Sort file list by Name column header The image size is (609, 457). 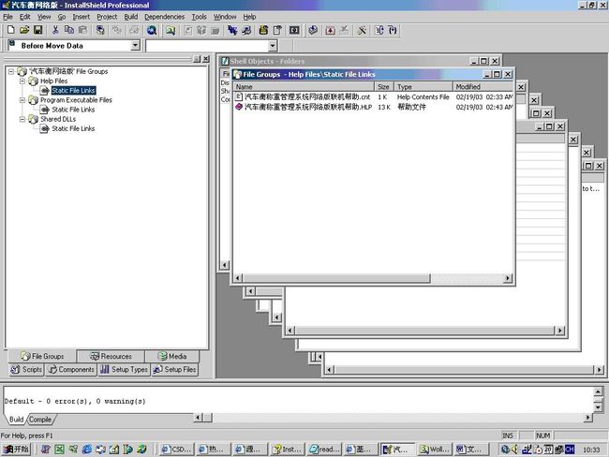pos(304,86)
